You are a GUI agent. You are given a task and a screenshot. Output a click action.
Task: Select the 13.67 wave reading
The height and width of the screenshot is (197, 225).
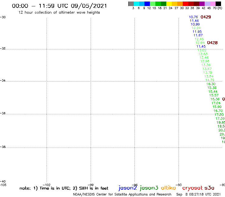click(207, 69)
